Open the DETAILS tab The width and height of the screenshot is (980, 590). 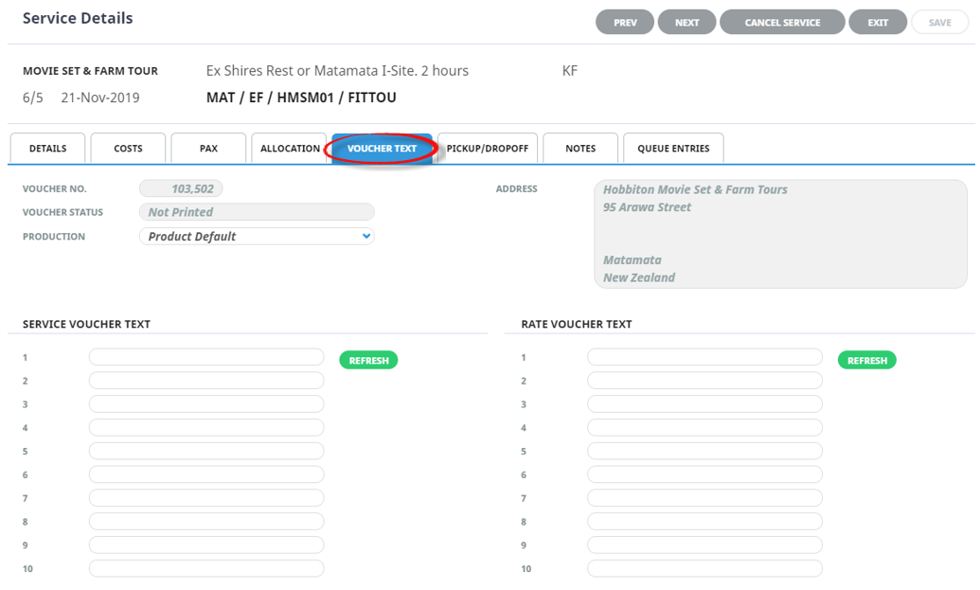coord(47,149)
